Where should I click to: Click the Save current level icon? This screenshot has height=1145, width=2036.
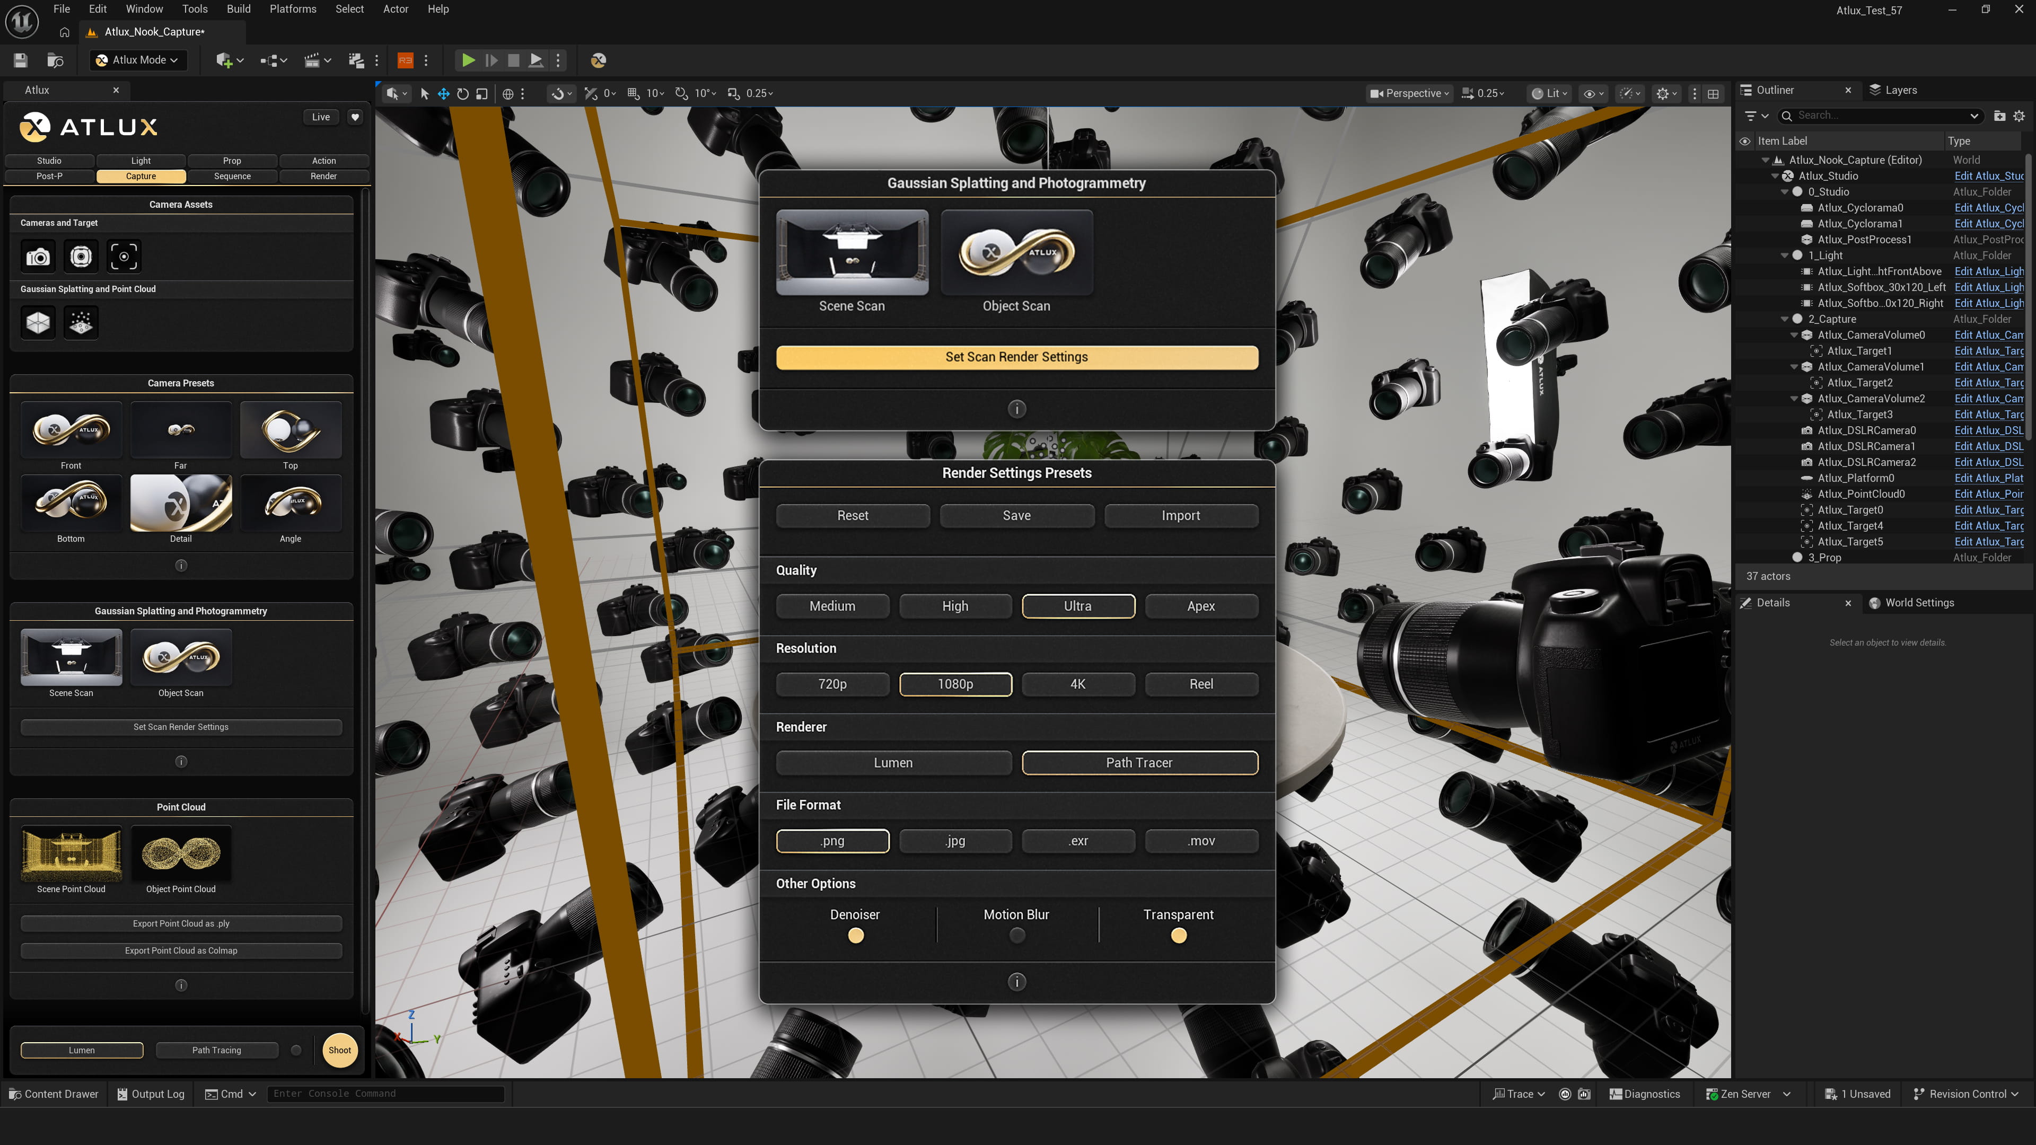20,60
